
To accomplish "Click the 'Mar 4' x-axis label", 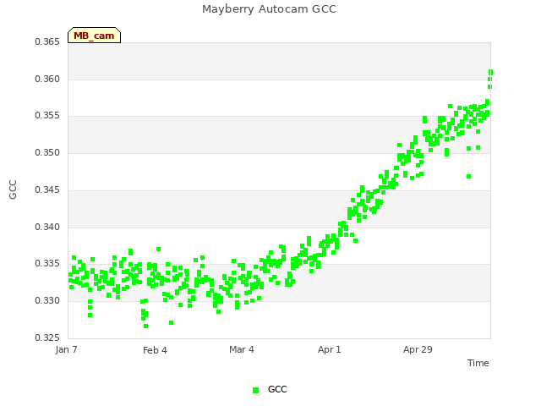I will 242,349.
